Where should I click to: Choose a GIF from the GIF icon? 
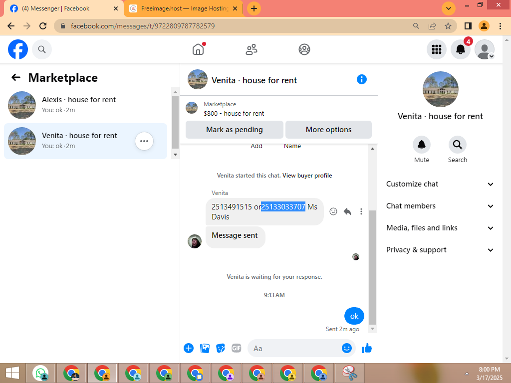[237, 348]
